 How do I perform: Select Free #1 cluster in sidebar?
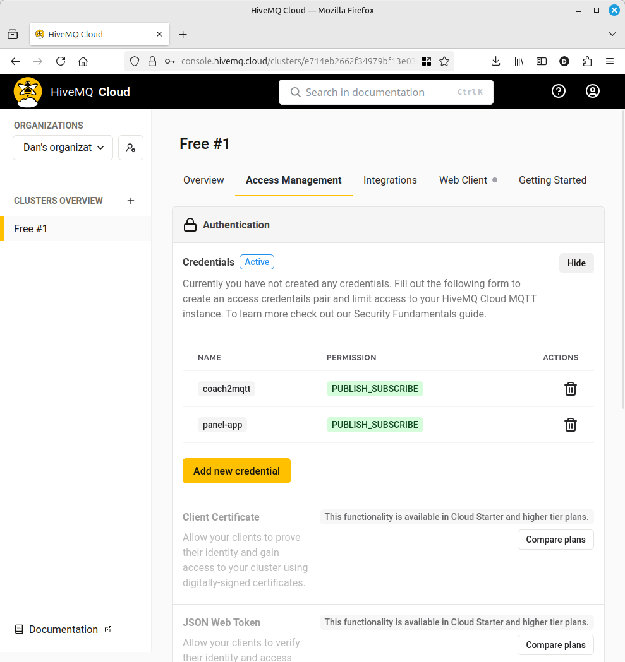(x=31, y=228)
